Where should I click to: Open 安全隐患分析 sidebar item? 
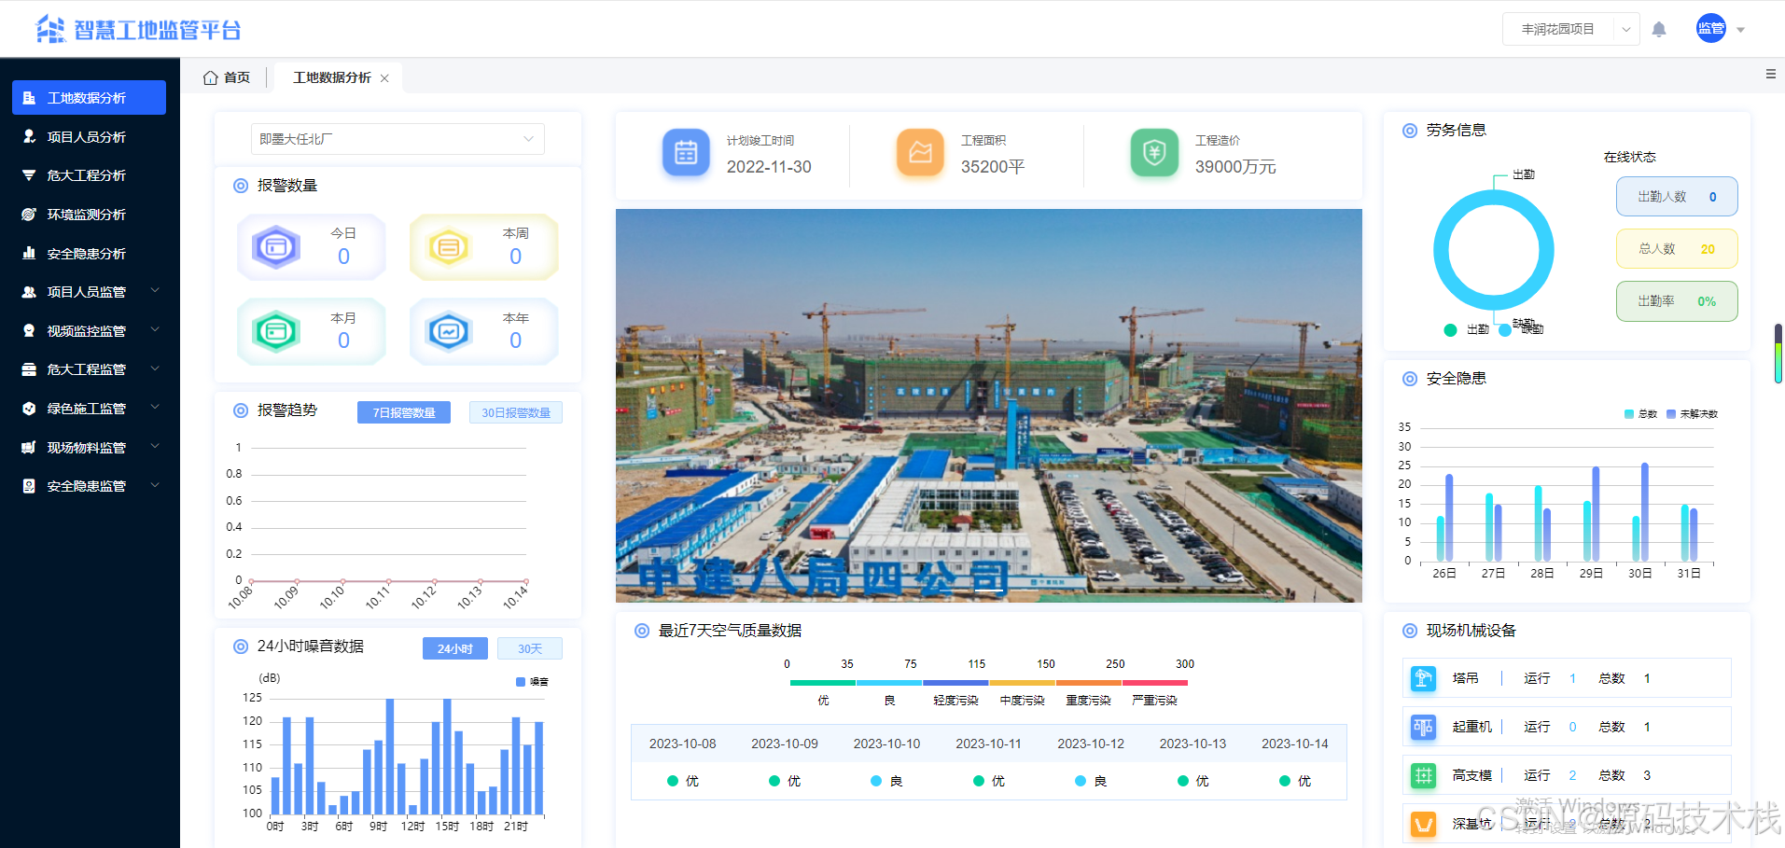pos(89,254)
